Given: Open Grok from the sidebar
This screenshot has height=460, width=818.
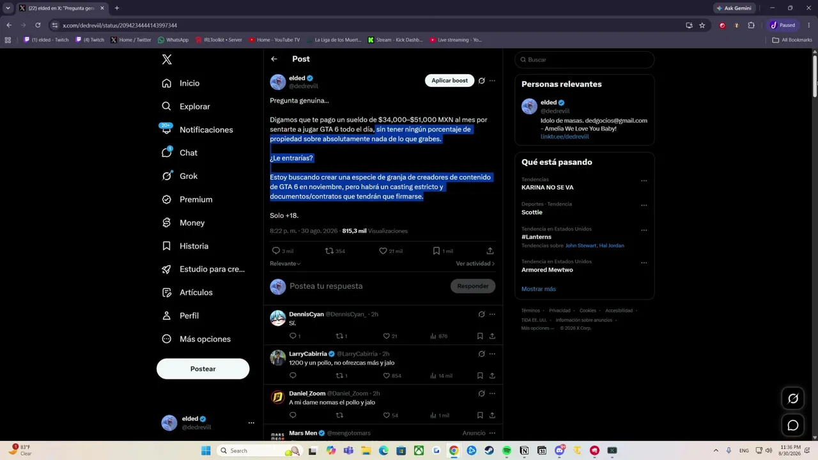Looking at the screenshot, I should pos(180,176).
